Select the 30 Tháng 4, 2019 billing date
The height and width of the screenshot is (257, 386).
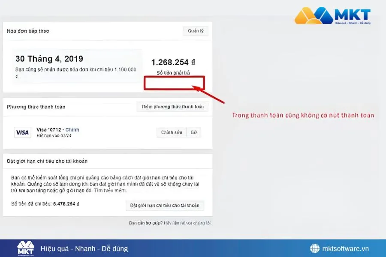(x=48, y=59)
